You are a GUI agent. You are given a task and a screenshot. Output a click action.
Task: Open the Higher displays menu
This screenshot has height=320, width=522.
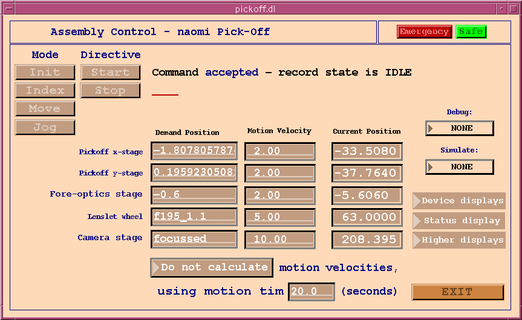coord(459,240)
